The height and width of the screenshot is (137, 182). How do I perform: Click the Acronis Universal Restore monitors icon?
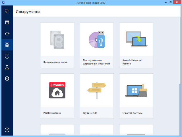tap(136, 39)
